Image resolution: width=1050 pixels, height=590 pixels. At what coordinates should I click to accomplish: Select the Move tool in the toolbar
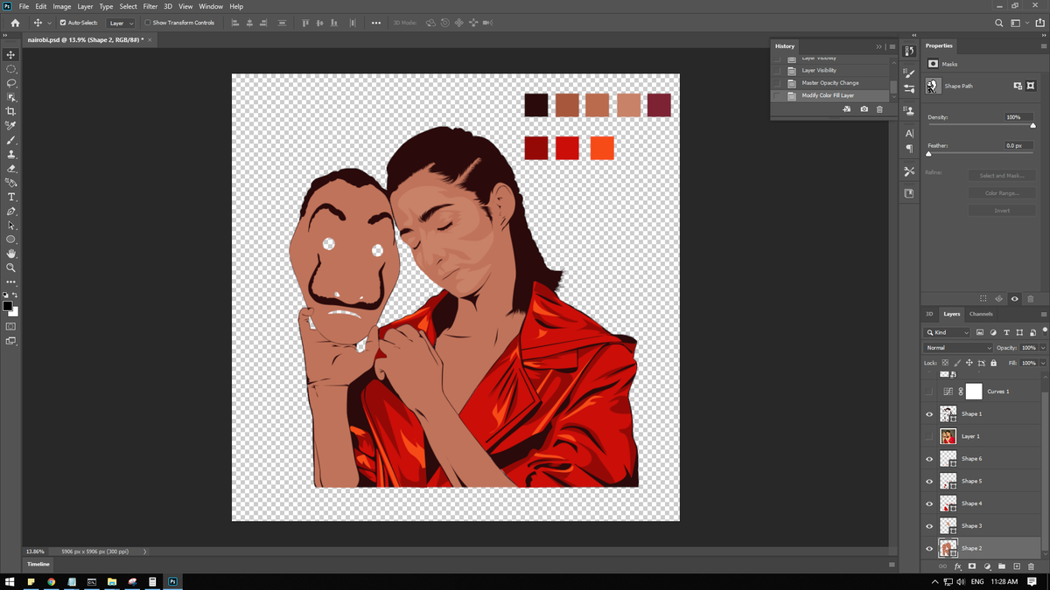click(10, 54)
